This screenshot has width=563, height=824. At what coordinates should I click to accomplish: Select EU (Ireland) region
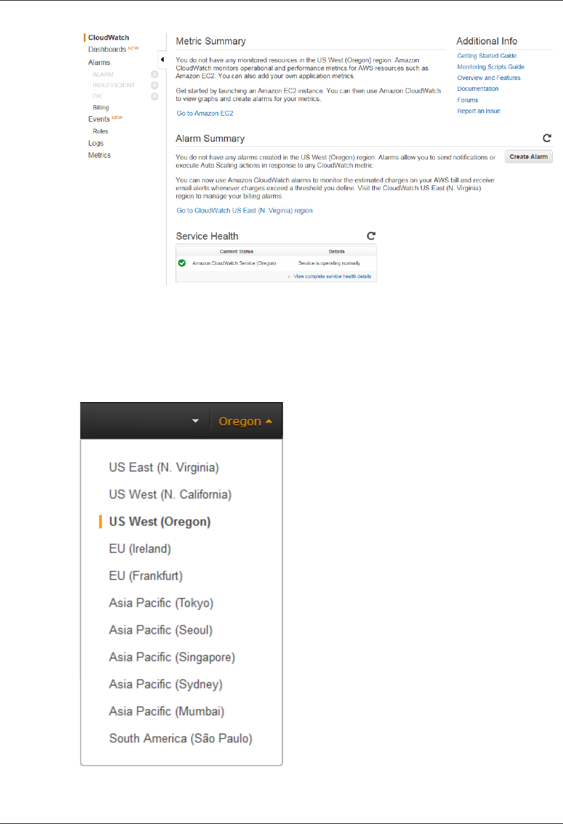click(x=140, y=549)
